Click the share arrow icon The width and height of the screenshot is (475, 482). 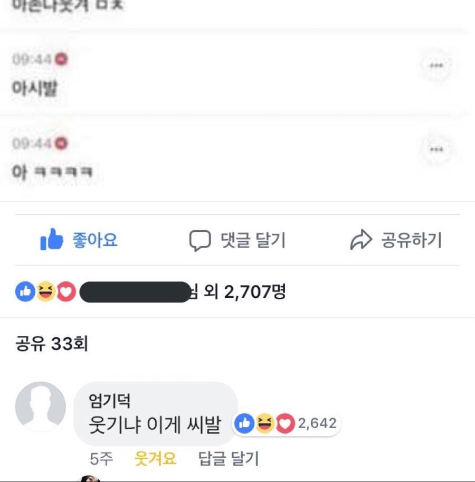point(361,241)
